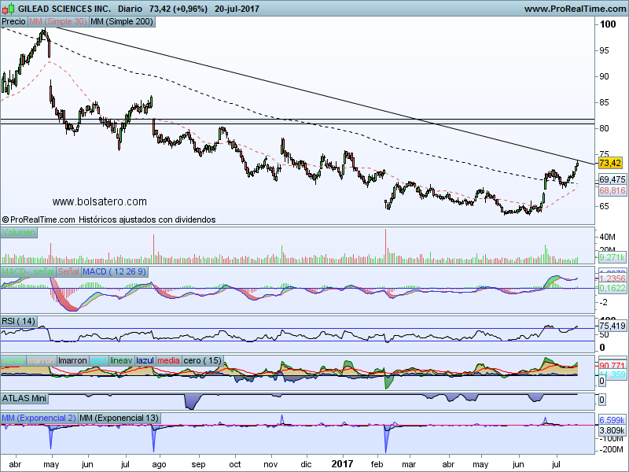629x472 pixels.
Task: Click the 80 price level on price axis
Action: click(604, 128)
